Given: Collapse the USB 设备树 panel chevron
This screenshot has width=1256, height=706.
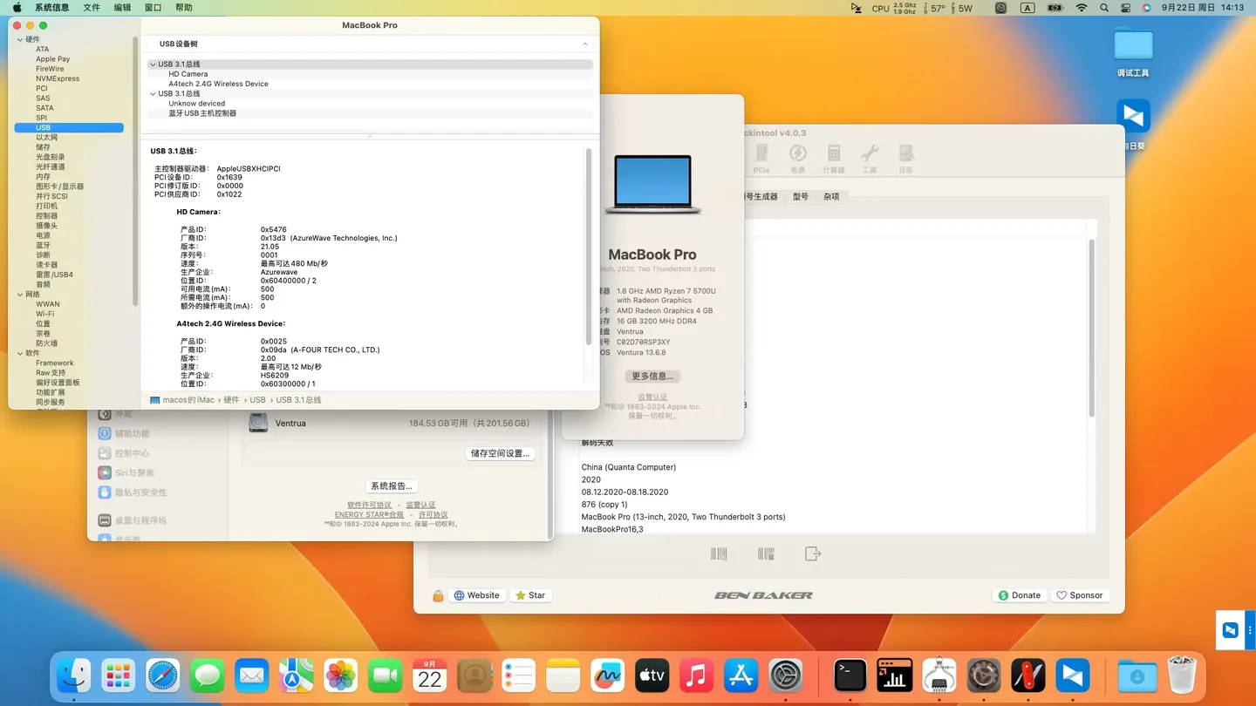Looking at the screenshot, I should tap(584, 43).
